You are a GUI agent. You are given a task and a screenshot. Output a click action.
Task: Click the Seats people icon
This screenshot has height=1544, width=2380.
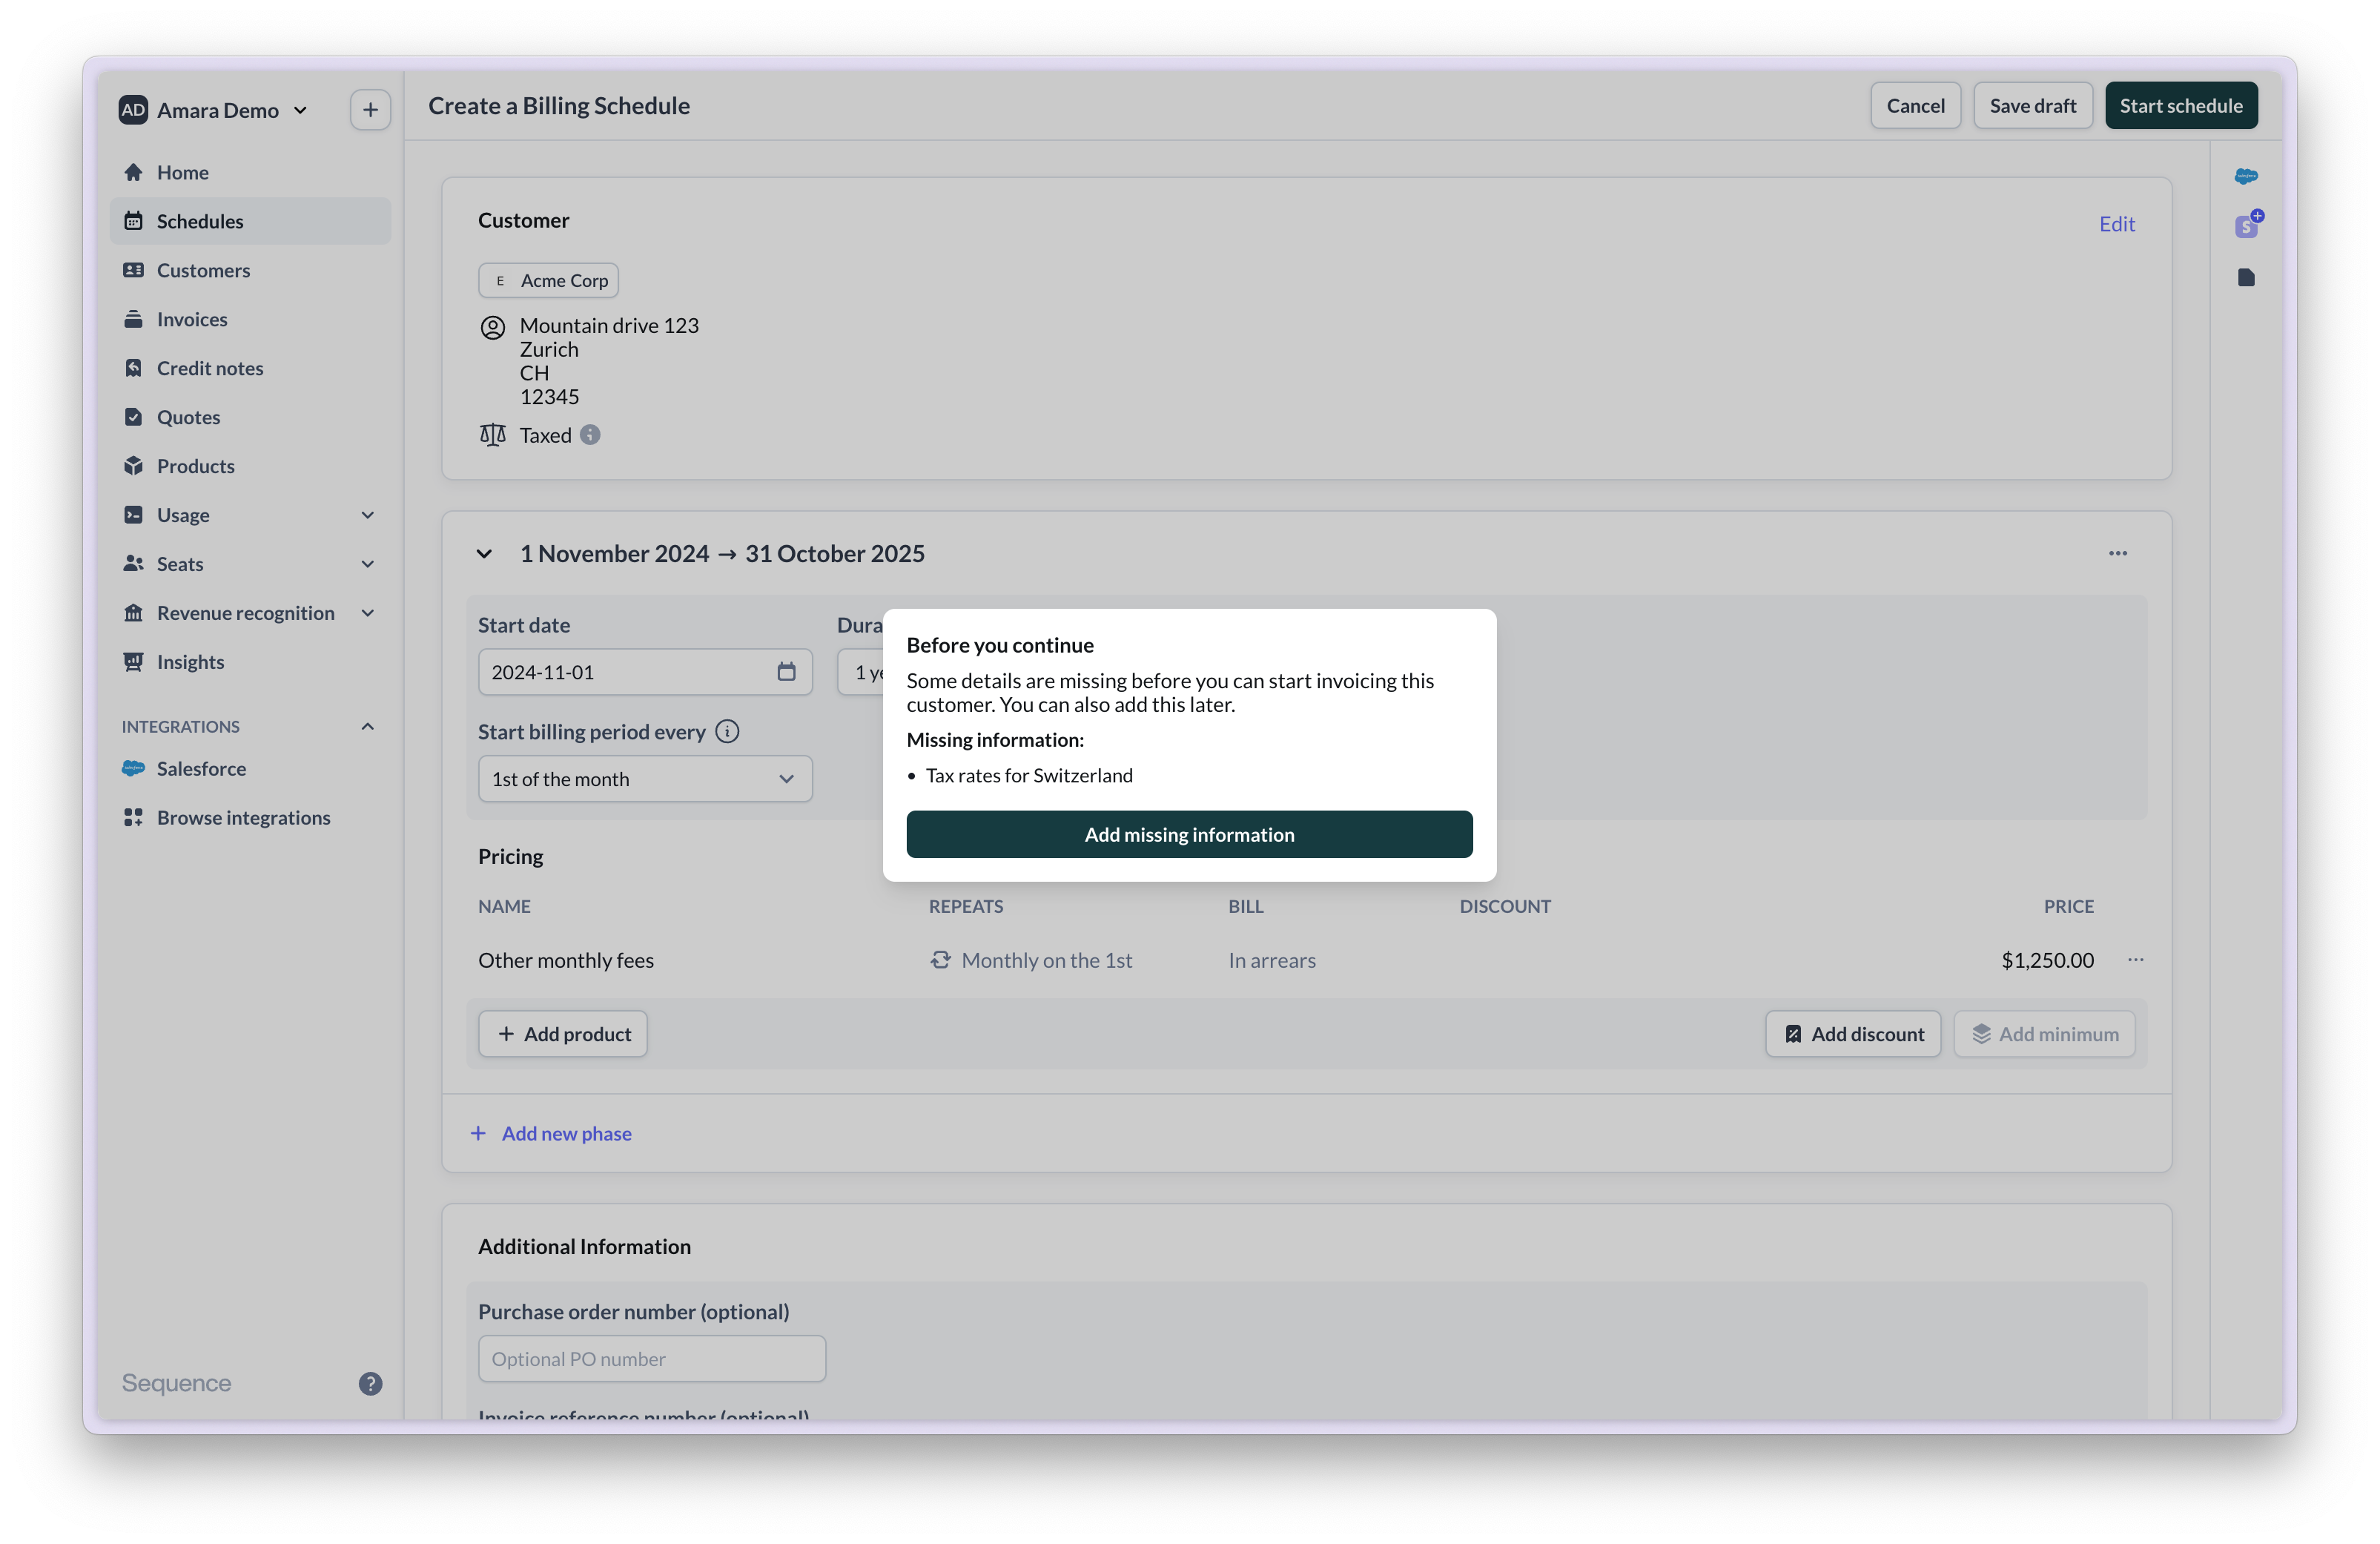coord(133,564)
